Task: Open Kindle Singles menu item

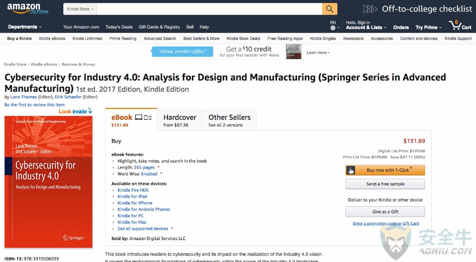Action: 323,39
